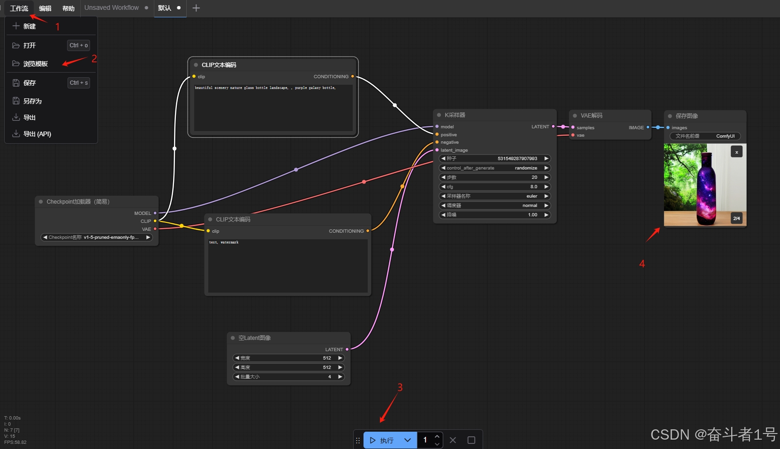This screenshot has height=449, width=780.
Task: Grab the action bar drag handle
Action: pyautogui.click(x=358, y=441)
